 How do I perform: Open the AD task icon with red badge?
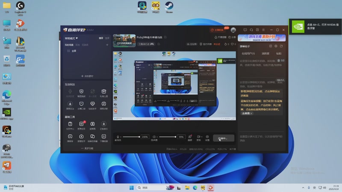click(81, 124)
